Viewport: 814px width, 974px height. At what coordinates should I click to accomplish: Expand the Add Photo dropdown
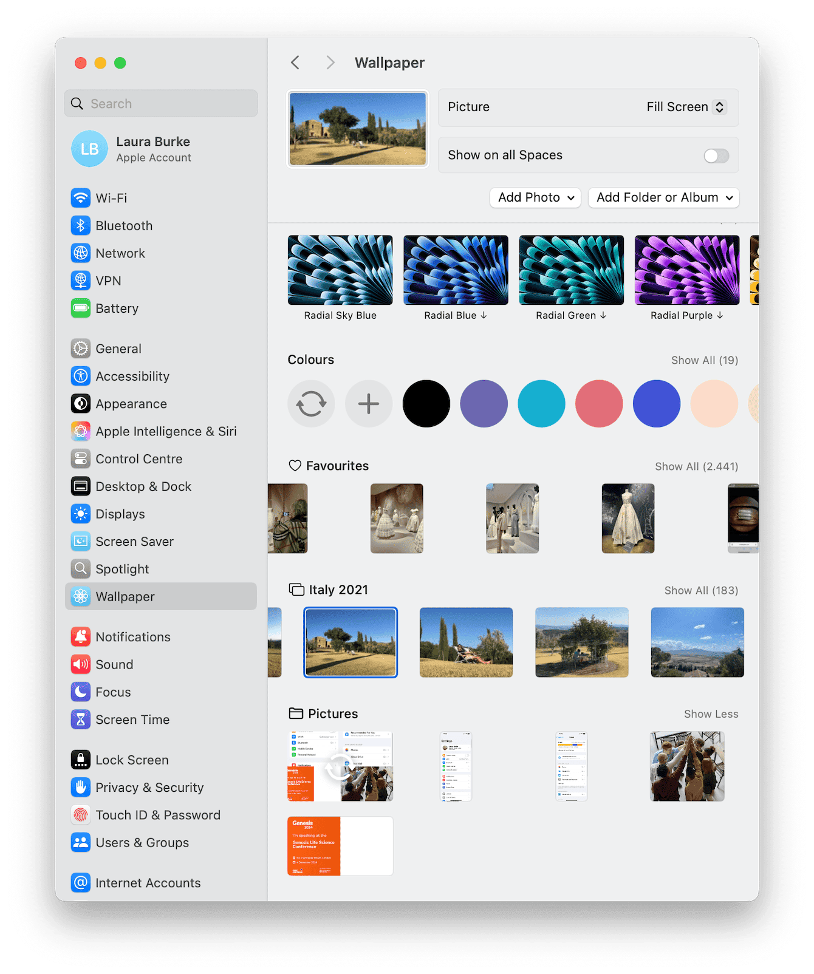point(535,198)
